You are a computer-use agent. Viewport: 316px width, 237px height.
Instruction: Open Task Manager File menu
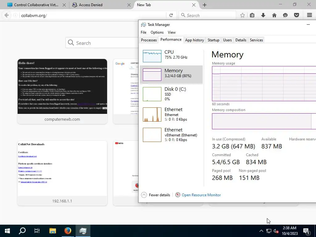click(x=143, y=32)
